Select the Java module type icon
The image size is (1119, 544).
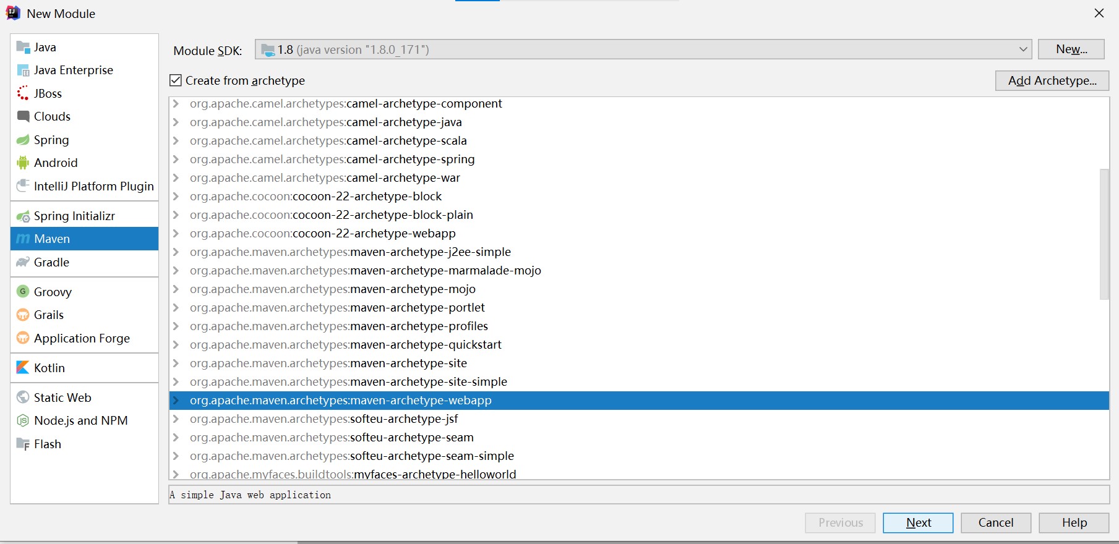point(23,47)
